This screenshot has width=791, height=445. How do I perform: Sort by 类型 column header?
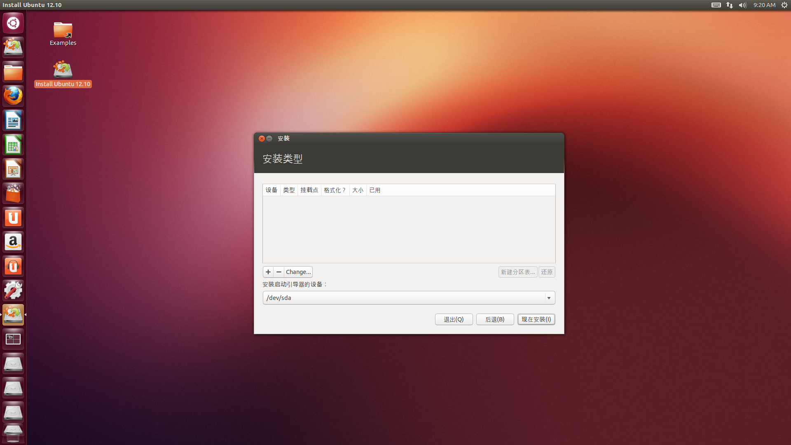(289, 190)
